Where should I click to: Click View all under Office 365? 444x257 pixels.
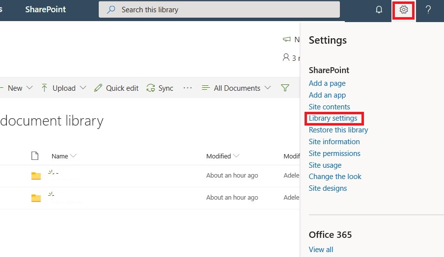click(x=321, y=250)
